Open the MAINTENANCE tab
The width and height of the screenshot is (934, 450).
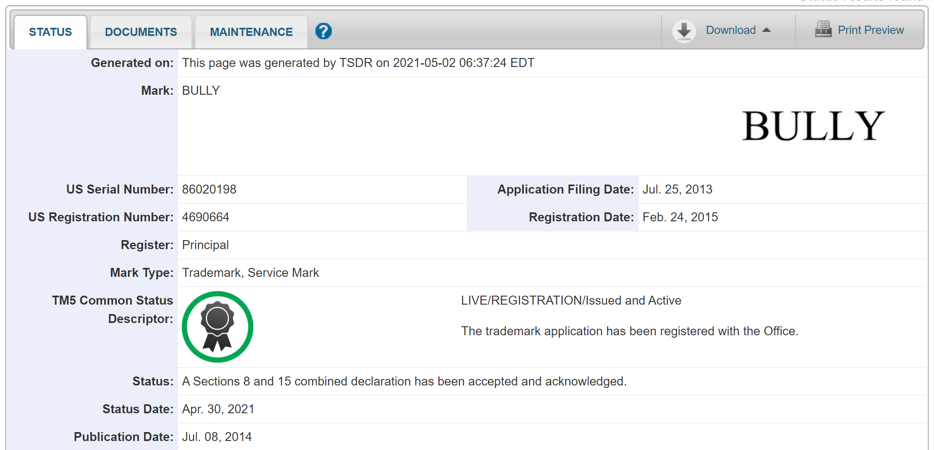(x=251, y=32)
